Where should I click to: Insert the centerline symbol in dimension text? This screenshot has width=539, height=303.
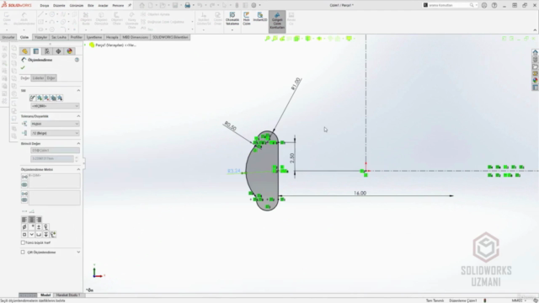(46, 227)
